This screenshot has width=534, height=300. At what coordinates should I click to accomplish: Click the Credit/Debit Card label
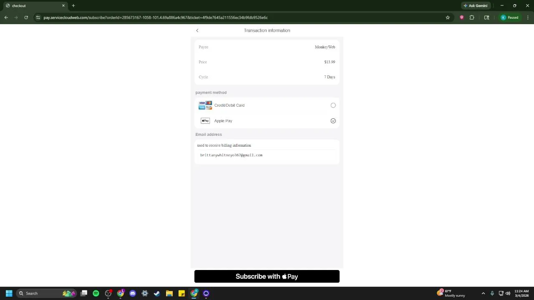coord(229,105)
